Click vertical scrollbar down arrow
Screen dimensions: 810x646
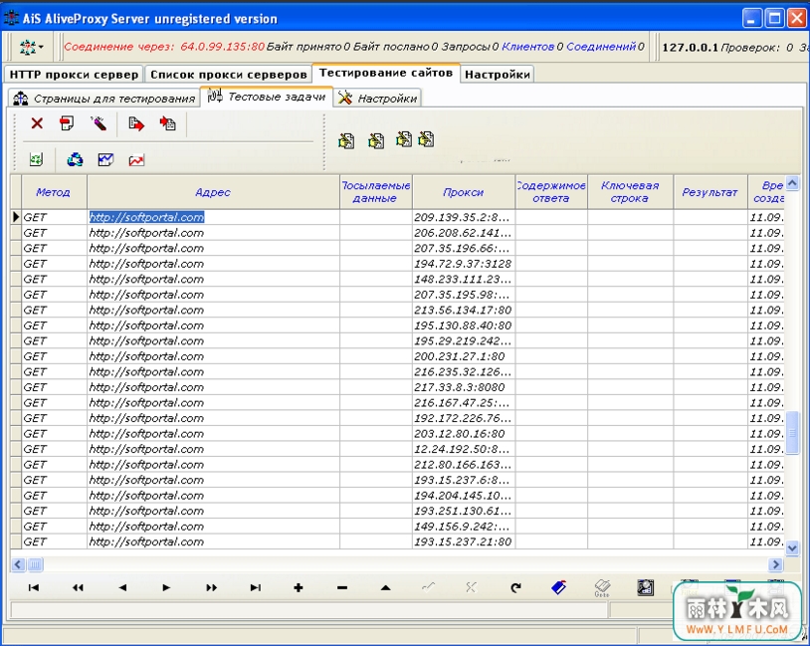pos(792,547)
